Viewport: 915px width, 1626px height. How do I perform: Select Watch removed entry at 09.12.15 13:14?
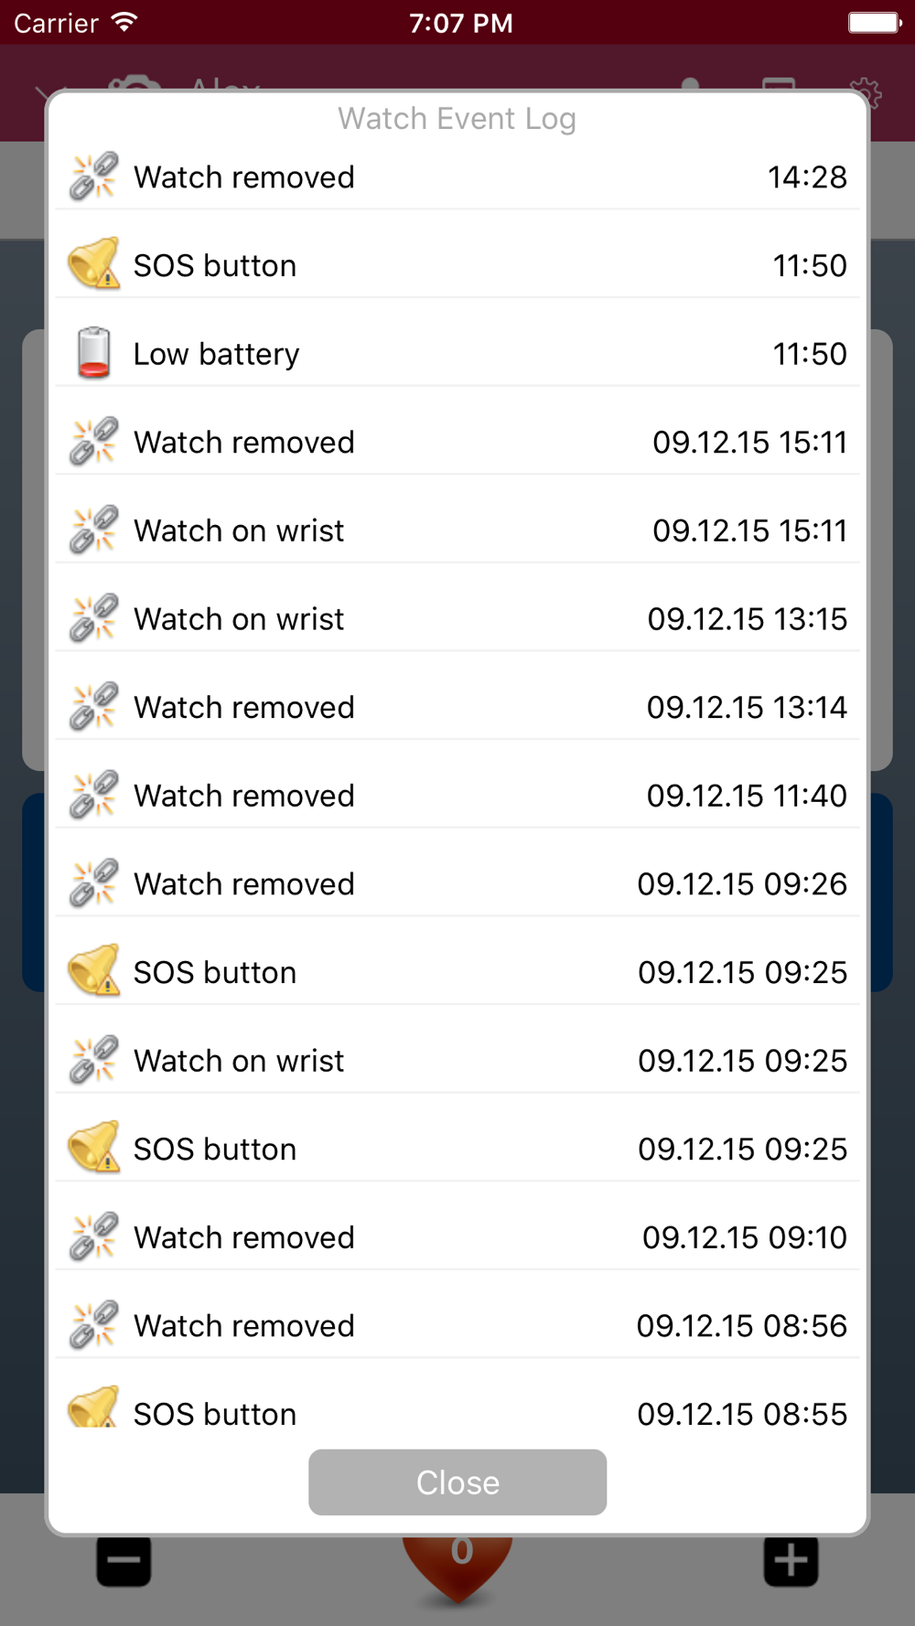457,707
